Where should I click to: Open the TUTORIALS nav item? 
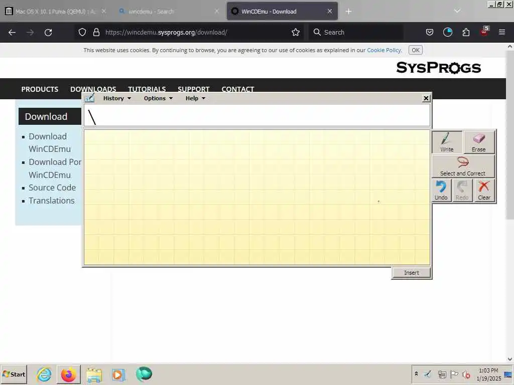pos(147,89)
